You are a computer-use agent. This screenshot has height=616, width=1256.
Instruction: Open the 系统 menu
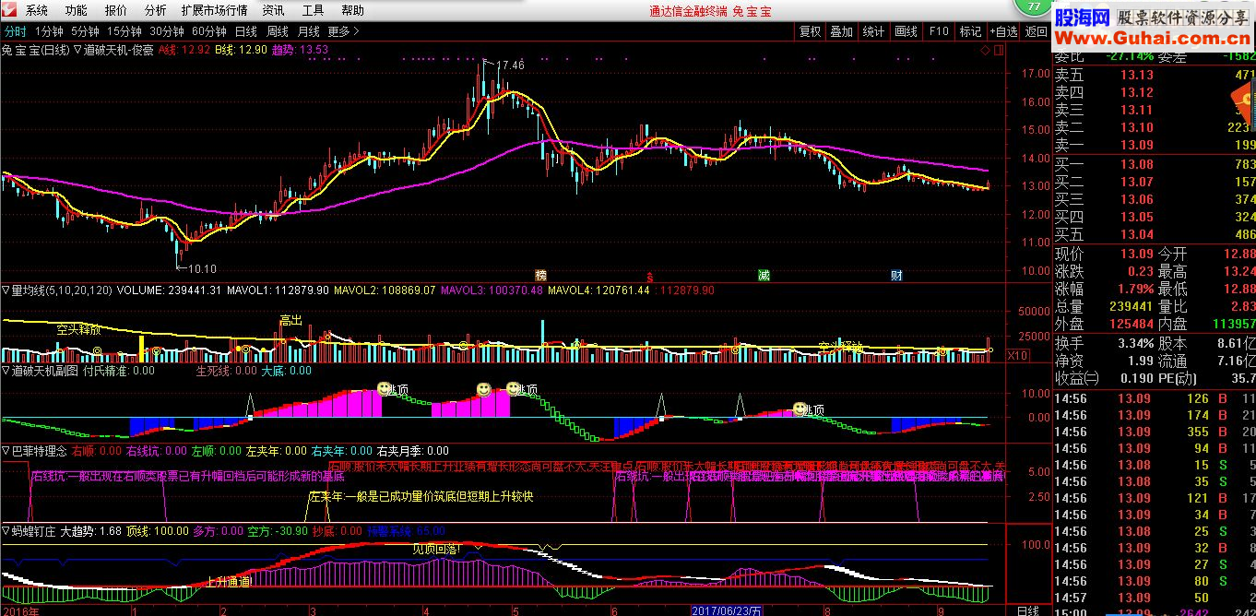coord(37,10)
